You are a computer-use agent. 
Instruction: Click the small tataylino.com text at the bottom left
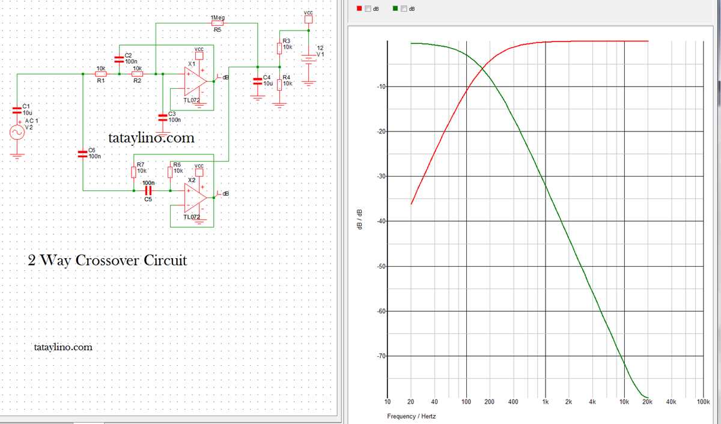pyautogui.click(x=64, y=347)
